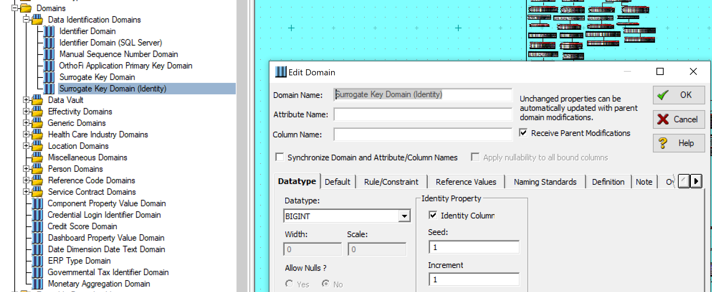This screenshot has height=292, width=712.
Task: Click the Identifier Domain icon in tree
Action: pyautogui.click(x=49, y=31)
